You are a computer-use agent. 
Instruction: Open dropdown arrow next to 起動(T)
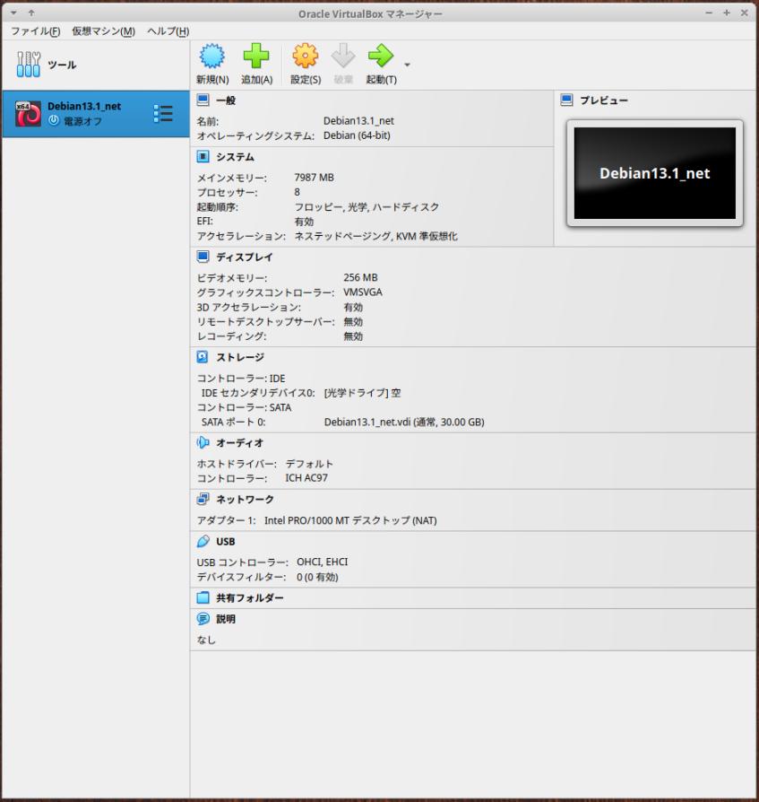[x=407, y=65]
